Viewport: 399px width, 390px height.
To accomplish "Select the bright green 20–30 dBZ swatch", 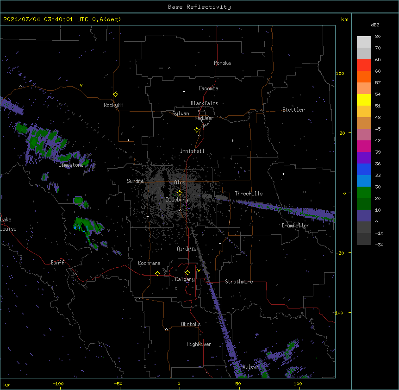I will point(364,193).
